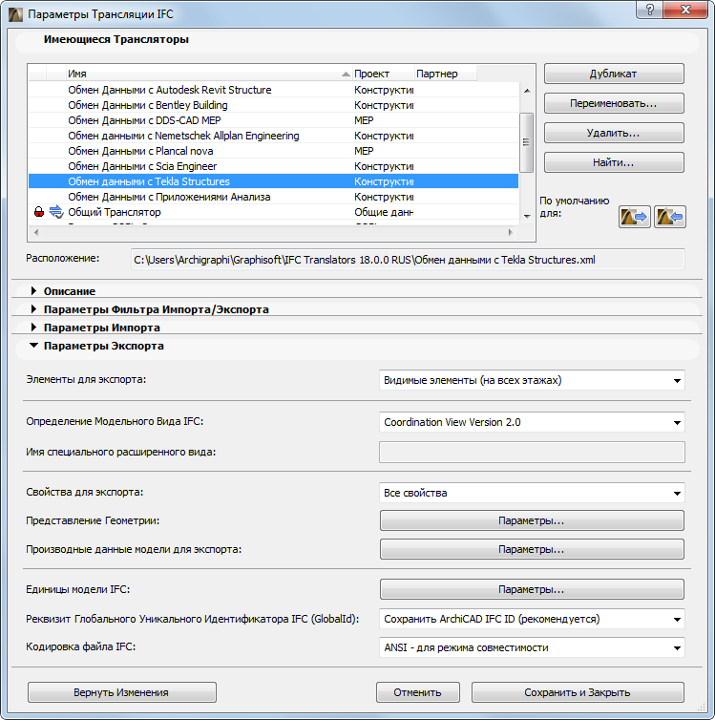Click the blue arrows icon beside Общий Транслятор
Image resolution: width=715 pixels, height=720 pixels.
(x=56, y=212)
